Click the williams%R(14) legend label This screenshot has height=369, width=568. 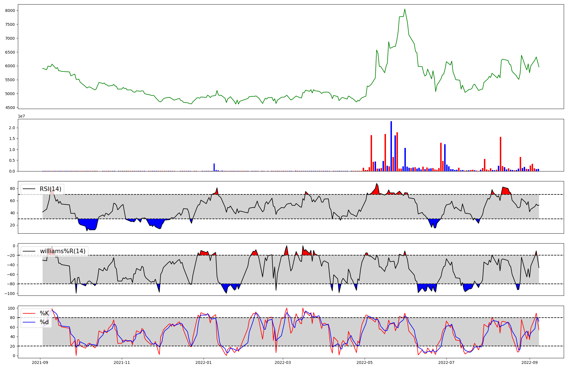62,251
